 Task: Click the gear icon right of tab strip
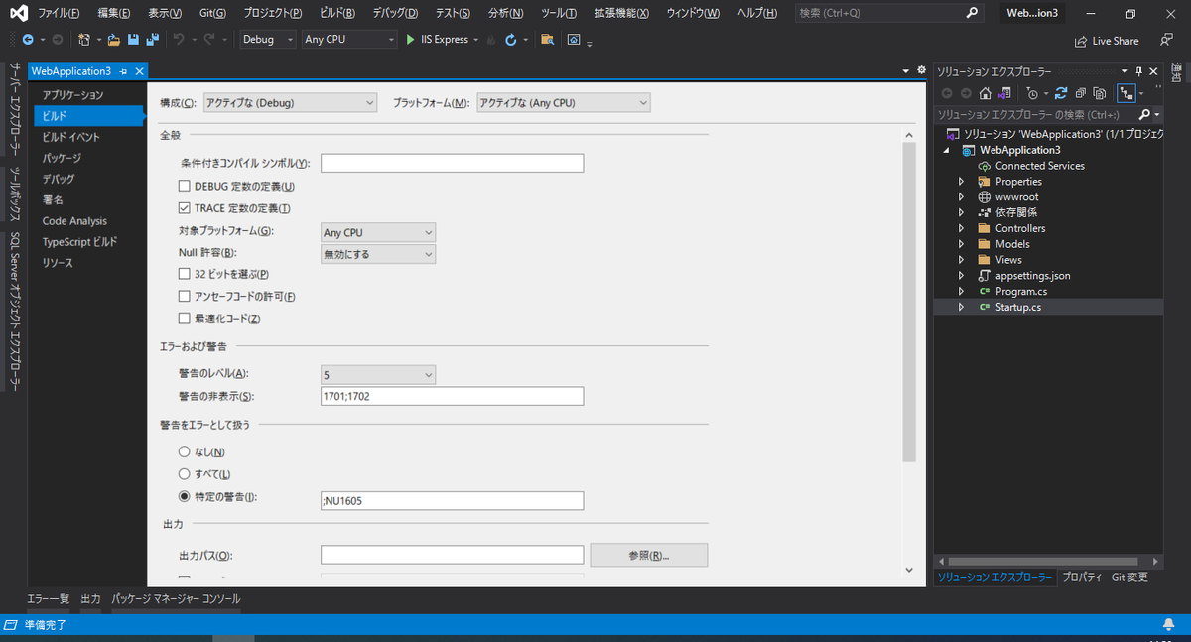[922, 71]
